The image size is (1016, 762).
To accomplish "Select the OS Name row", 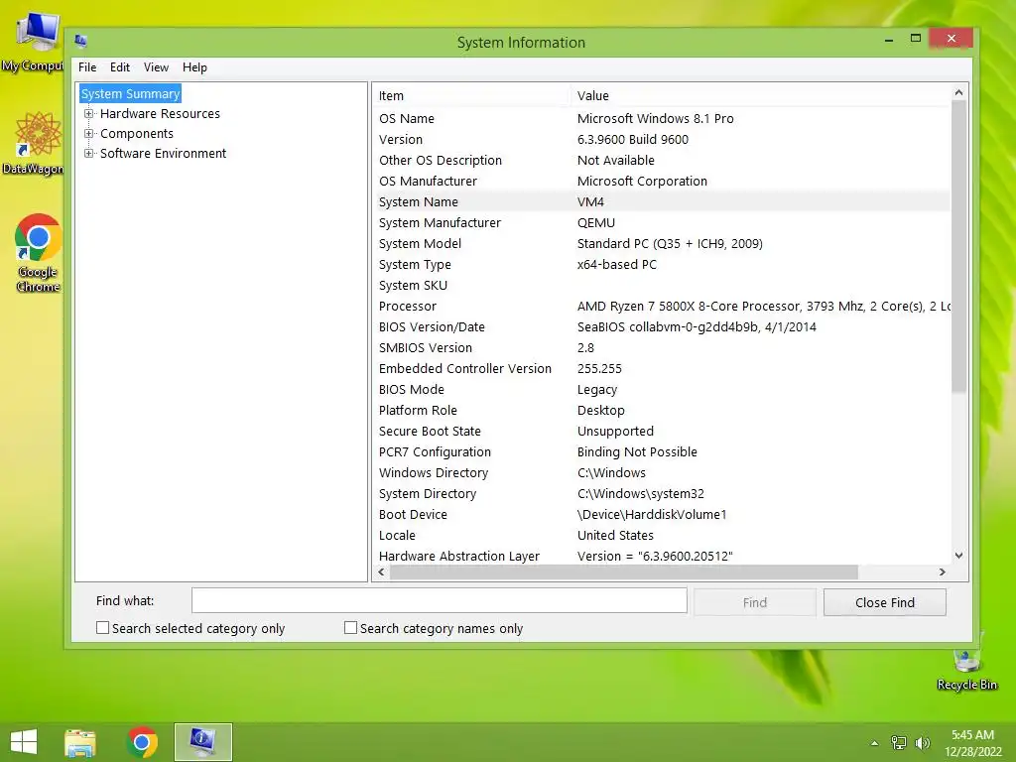I will pos(662,119).
